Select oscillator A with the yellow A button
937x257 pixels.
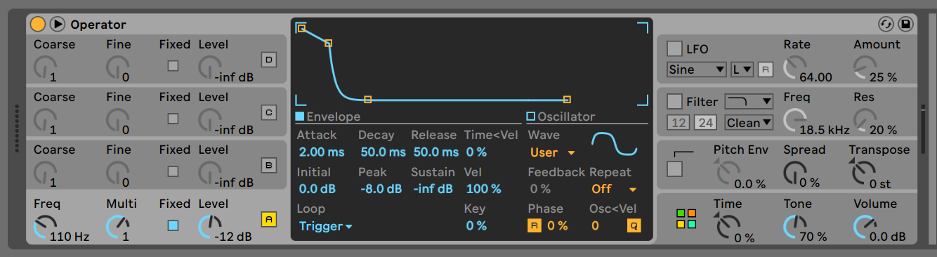269,219
